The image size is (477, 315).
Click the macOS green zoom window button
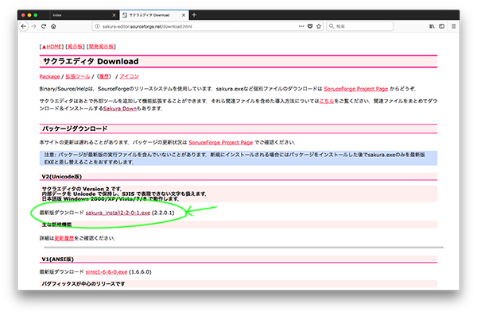pyautogui.click(x=36, y=15)
